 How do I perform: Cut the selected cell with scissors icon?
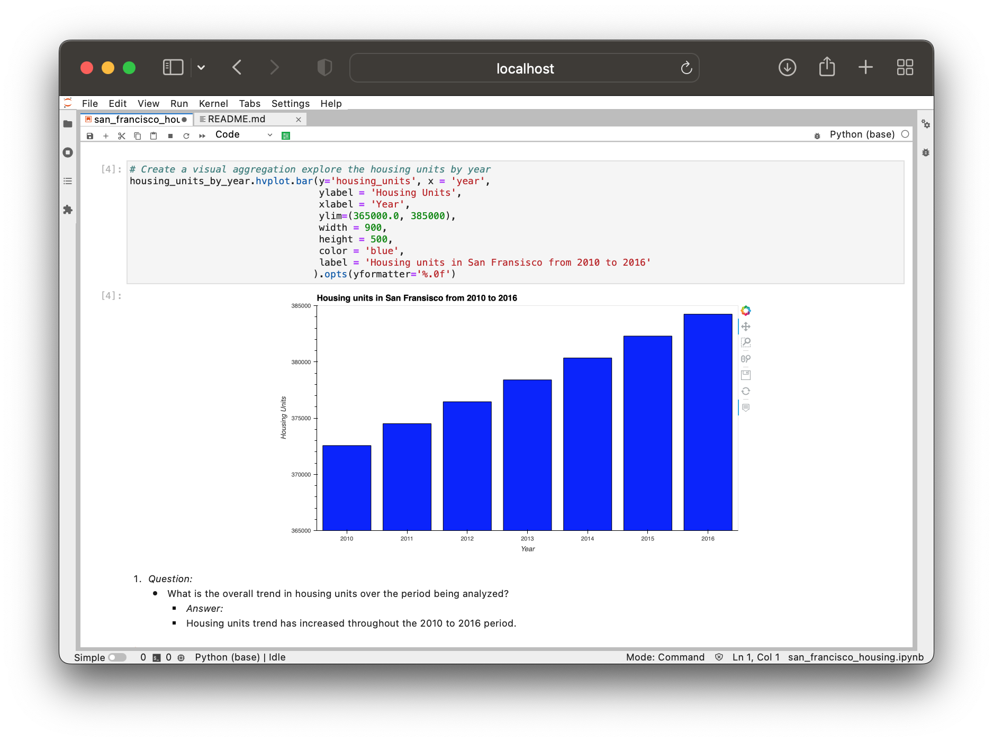(x=122, y=136)
